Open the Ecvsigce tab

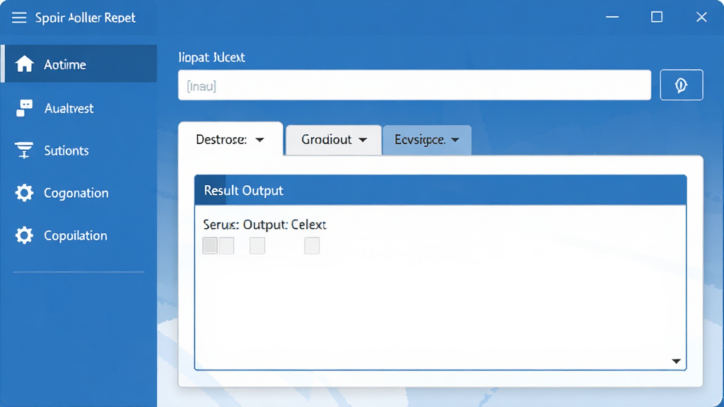point(427,140)
